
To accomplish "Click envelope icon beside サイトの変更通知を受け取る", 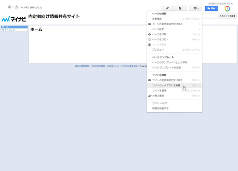I will coord(149,80).
